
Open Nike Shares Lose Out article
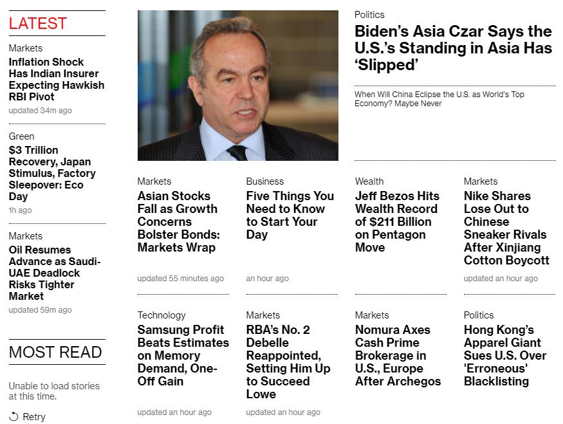coord(506,228)
